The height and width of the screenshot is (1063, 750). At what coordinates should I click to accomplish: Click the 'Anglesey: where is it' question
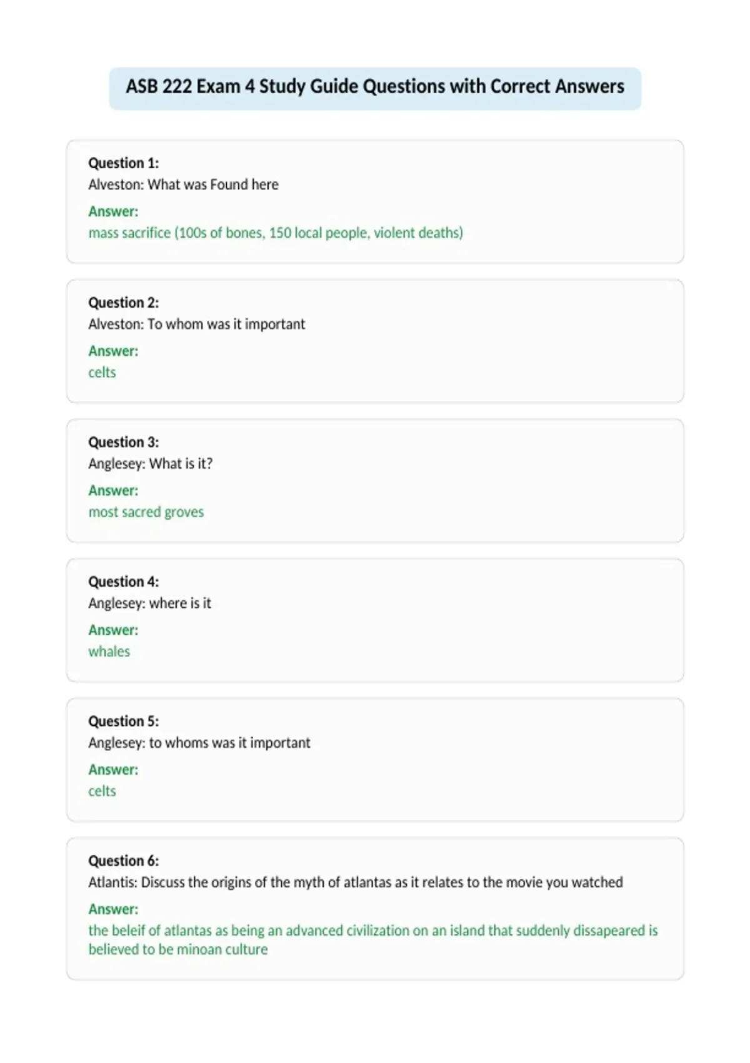[149, 603]
